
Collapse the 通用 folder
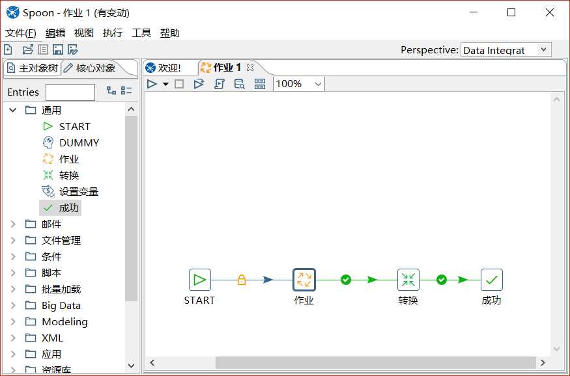pos(13,110)
